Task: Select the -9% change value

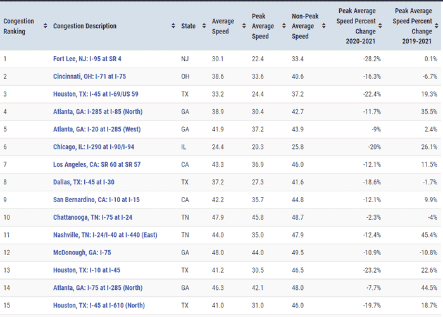Action: [377, 129]
